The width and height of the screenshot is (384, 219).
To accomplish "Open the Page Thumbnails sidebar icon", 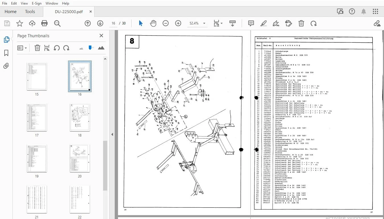I will (x=6, y=40).
